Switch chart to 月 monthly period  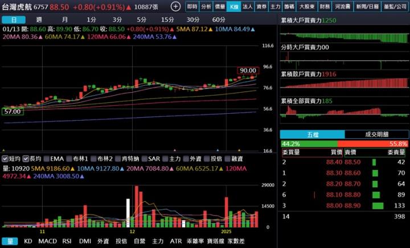65,20
